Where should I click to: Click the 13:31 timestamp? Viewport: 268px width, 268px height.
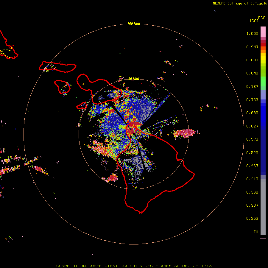click(x=208, y=266)
